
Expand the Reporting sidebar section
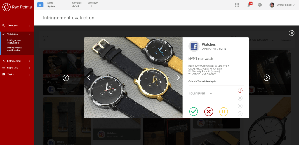[x=17, y=68]
